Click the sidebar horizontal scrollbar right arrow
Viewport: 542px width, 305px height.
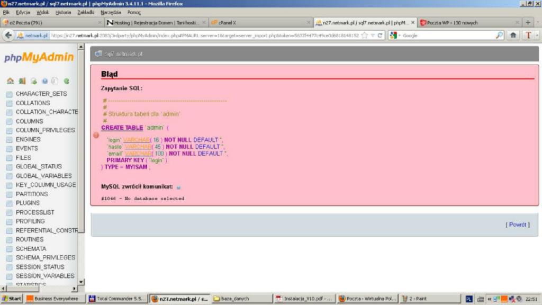pyautogui.click(x=74, y=289)
